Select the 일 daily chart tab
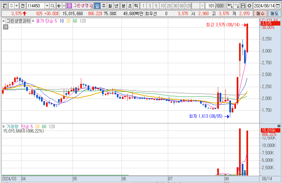Screen dimensions: 282x183 click(97, 6)
